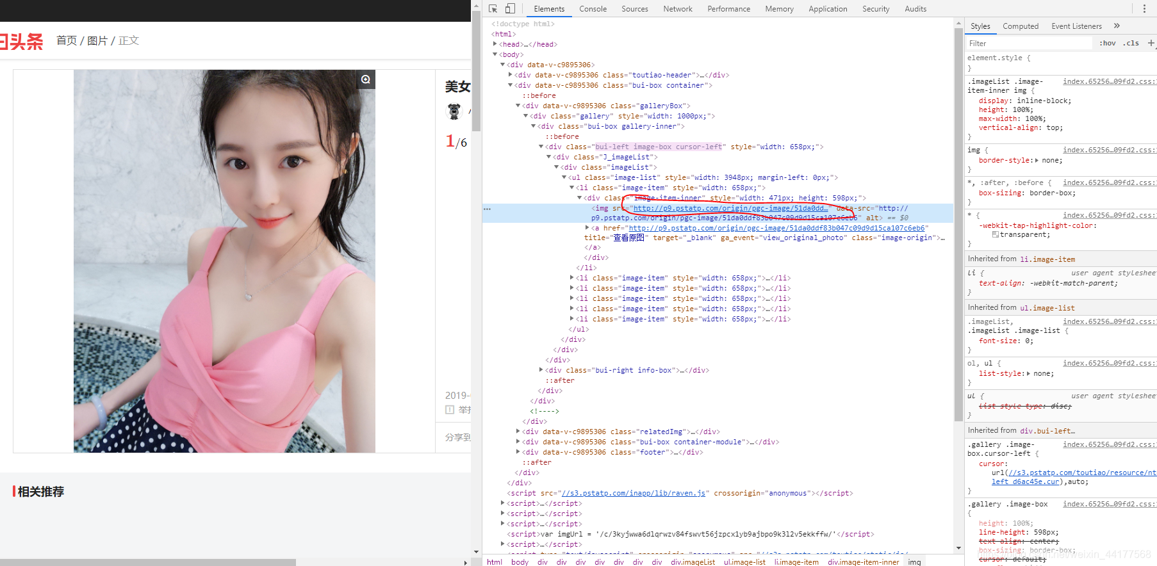Collapse the ul image-list node
This screenshot has width=1157, height=566.
pyautogui.click(x=564, y=177)
